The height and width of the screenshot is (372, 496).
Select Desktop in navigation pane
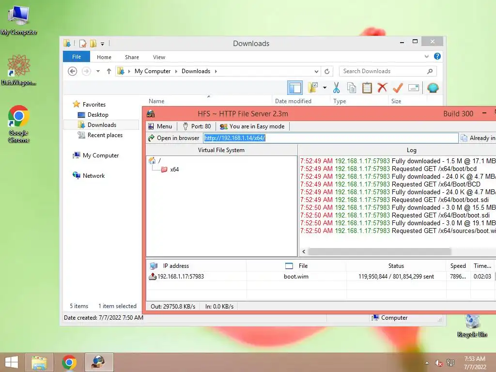coord(98,115)
